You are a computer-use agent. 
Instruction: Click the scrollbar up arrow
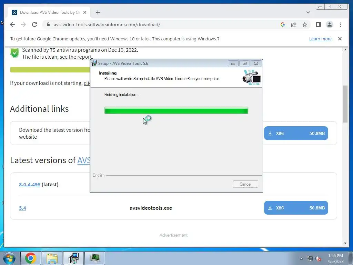[345, 50]
